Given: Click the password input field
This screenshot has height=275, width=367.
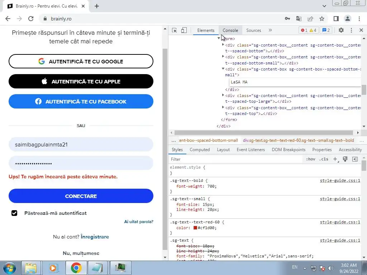Looking at the screenshot, I should (81, 163).
